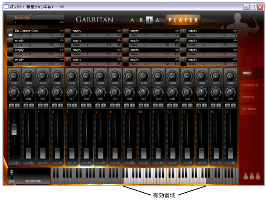Adjust the PAN knob on channel 14

[202, 92]
